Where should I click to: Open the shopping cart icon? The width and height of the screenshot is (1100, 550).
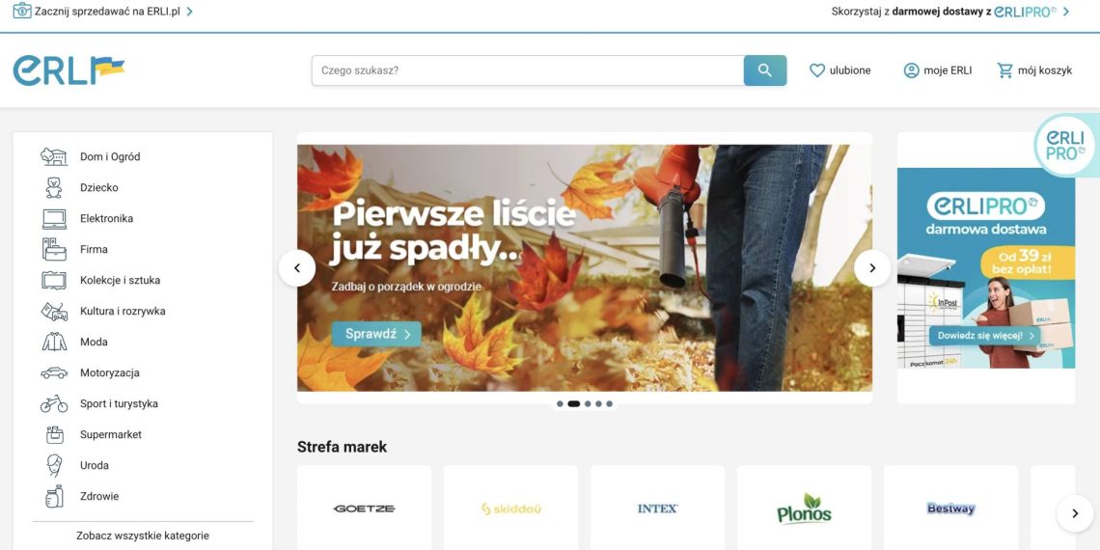(x=1004, y=70)
